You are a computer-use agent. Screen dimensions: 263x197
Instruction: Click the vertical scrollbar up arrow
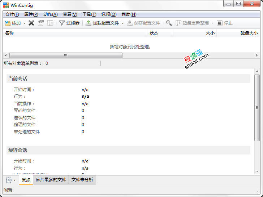pos(257,71)
